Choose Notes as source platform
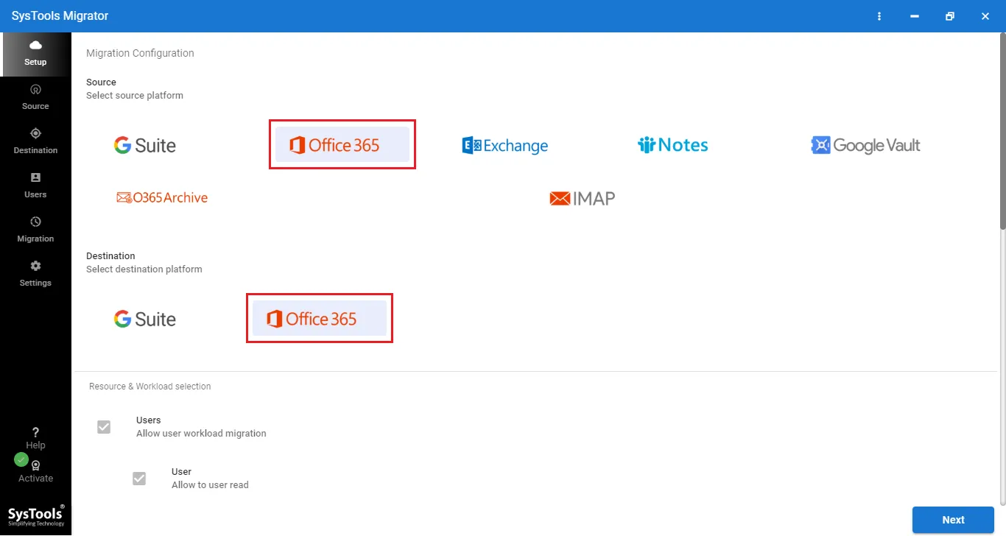 (672, 145)
